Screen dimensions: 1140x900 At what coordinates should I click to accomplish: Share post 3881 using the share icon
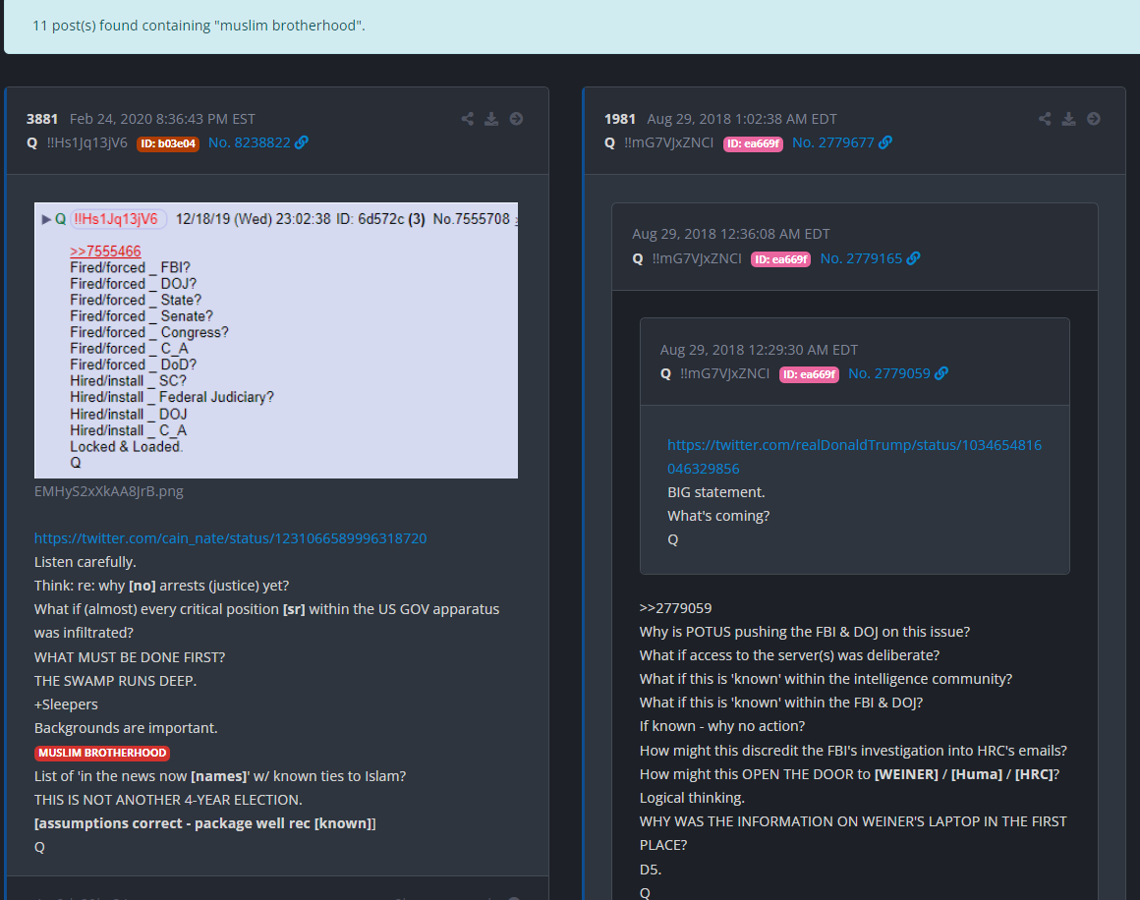tap(468, 119)
